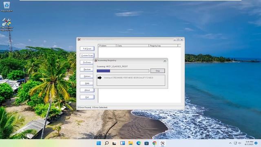Click the registry repair taskbar icon
This screenshot has width=261, height=147.
162,143
